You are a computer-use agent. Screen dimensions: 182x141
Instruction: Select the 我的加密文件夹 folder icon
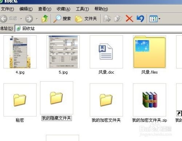[x=106, y=100]
